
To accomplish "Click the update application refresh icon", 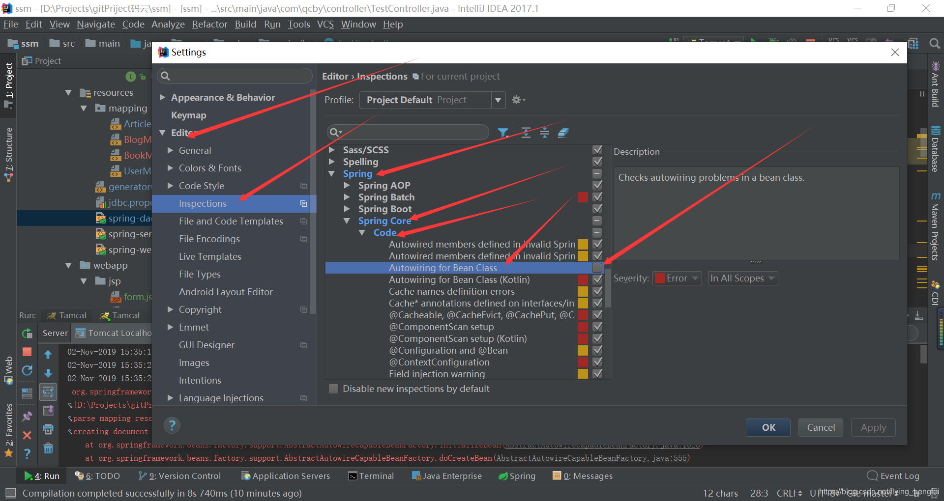I will click(x=27, y=370).
